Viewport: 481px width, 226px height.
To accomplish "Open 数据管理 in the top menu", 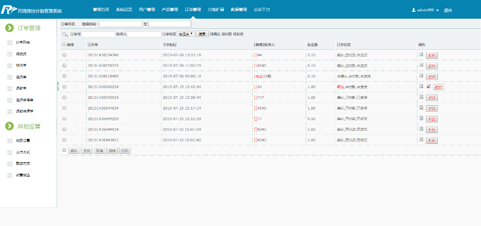I will click(239, 10).
